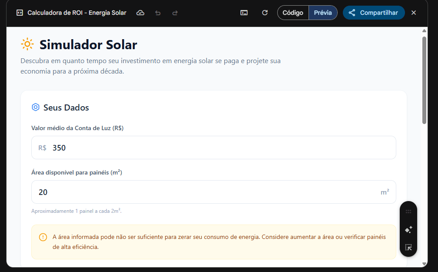Viewport: 438px width, 272px height.
Task: Click the Calculadora de ROI - Energia Solar title
Action: pyautogui.click(x=77, y=13)
